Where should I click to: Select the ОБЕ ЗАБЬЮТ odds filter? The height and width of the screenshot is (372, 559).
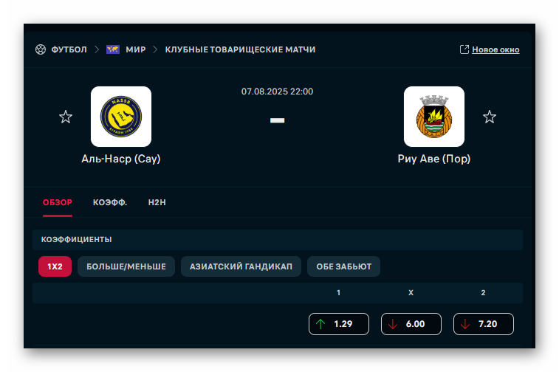(x=343, y=266)
